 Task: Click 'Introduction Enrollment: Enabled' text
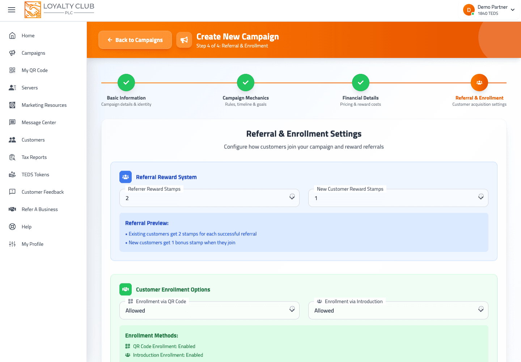(168, 355)
